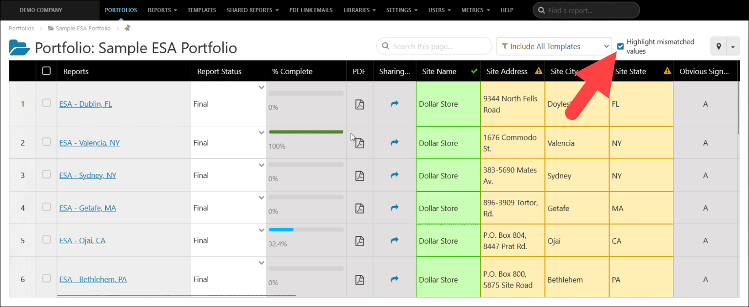Click the warning icon on Site Address column
The height and width of the screenshot is (307, 749).
[x=538, y=71]
